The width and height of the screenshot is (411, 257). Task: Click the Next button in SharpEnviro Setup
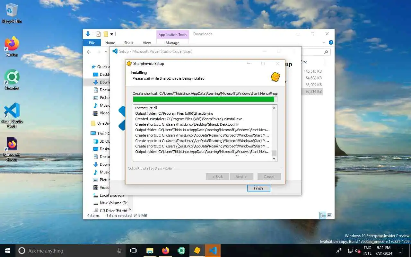[241, 177]
